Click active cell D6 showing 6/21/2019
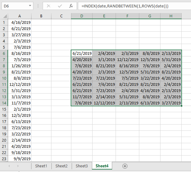The image size is (191, 172). 82,53
